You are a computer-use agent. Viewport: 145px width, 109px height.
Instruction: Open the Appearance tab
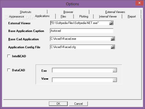point(17,16)
